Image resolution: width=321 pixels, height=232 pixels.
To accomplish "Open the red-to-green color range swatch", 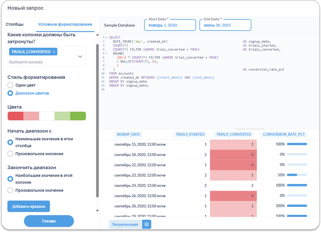I will (x=47, y=116).
